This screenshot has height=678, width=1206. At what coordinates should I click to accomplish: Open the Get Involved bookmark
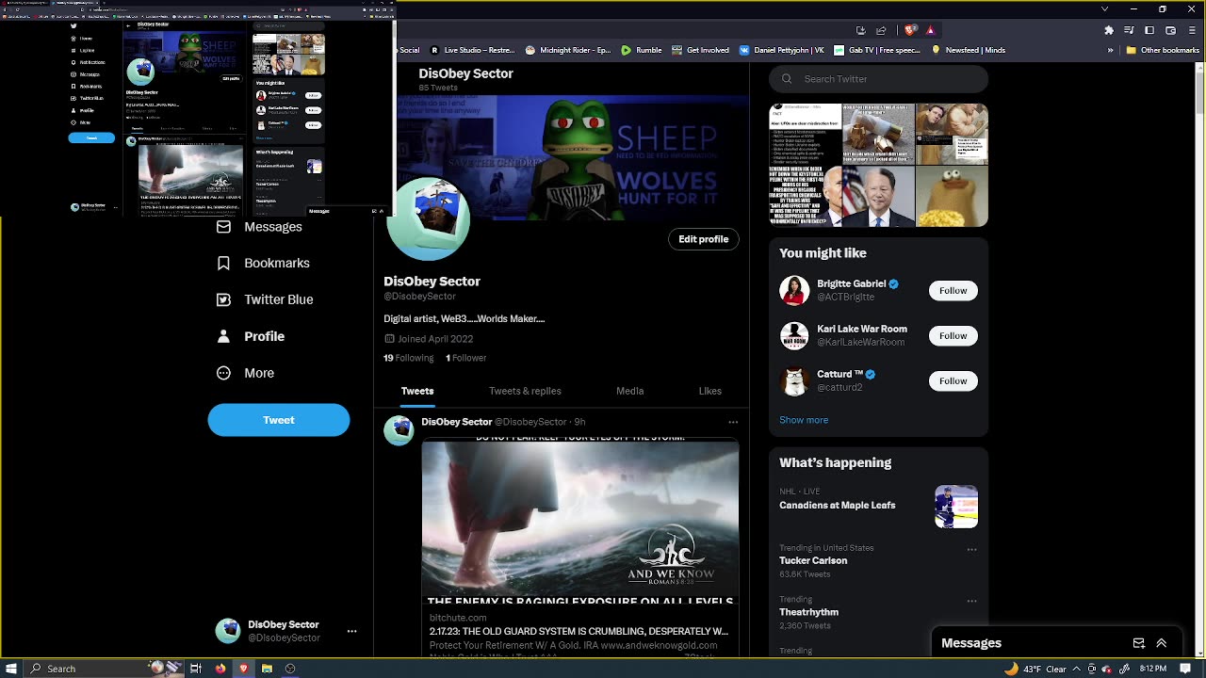700,50
